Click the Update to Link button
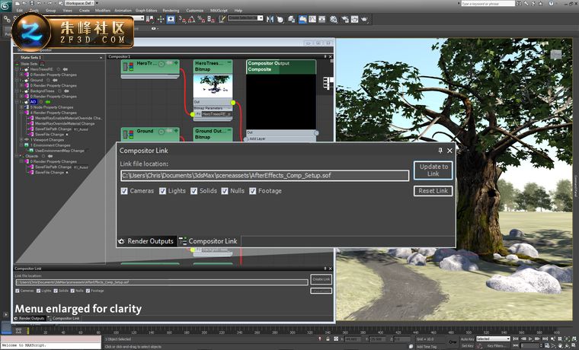Screen dimensions: 579x350 click(x=433, y=170)
